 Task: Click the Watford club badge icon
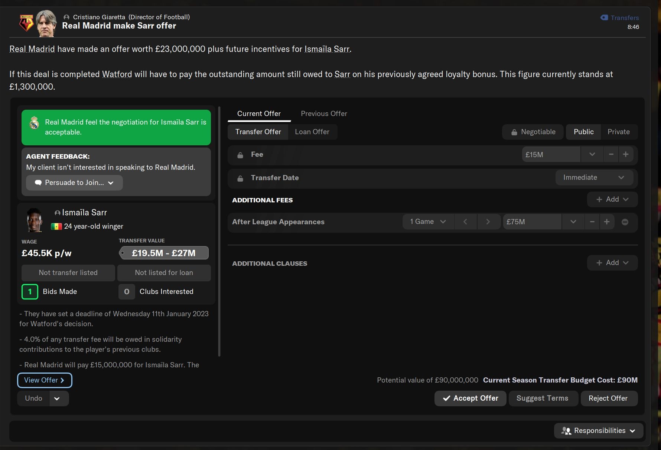[x=26, y=23]
